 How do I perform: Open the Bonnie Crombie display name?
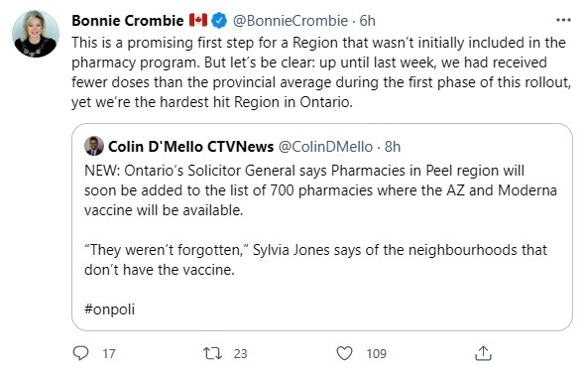click(x=127, y=21)
